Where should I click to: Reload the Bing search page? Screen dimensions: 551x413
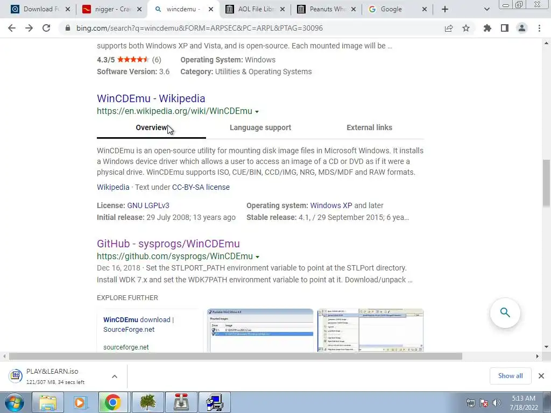pyautogui.click(x=46, y=28)
